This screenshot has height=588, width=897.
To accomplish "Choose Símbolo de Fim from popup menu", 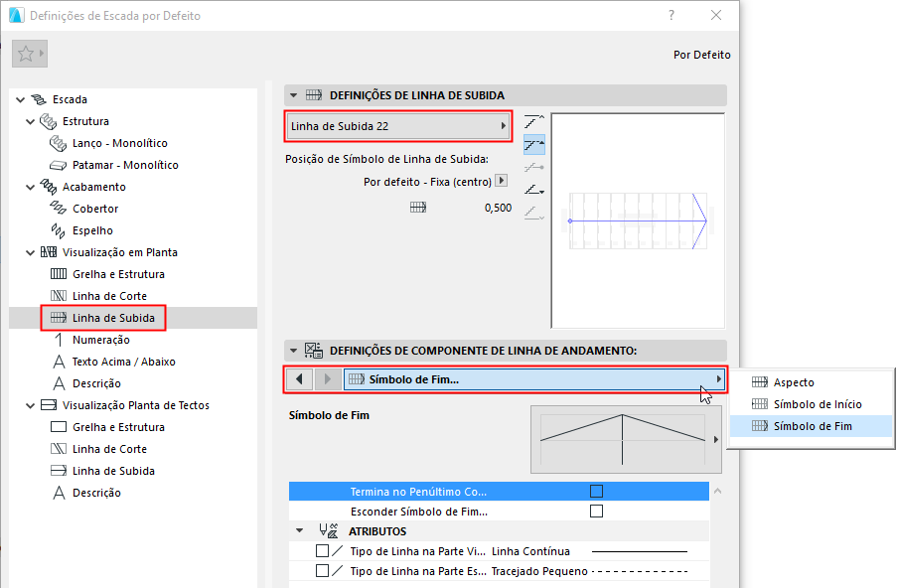I will (x=812, y=425).
